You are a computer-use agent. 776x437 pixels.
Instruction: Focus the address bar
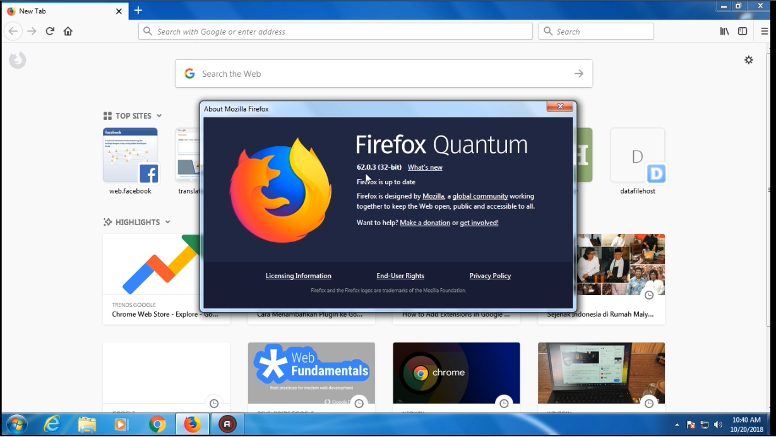coord(335,32)
